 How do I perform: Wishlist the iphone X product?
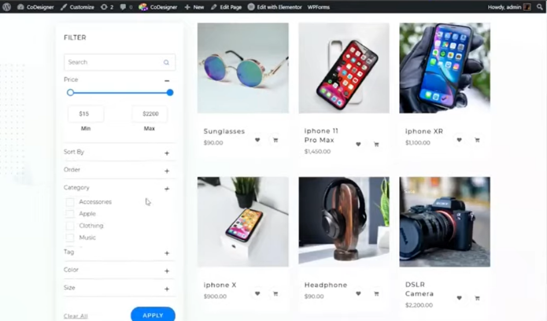258,294
